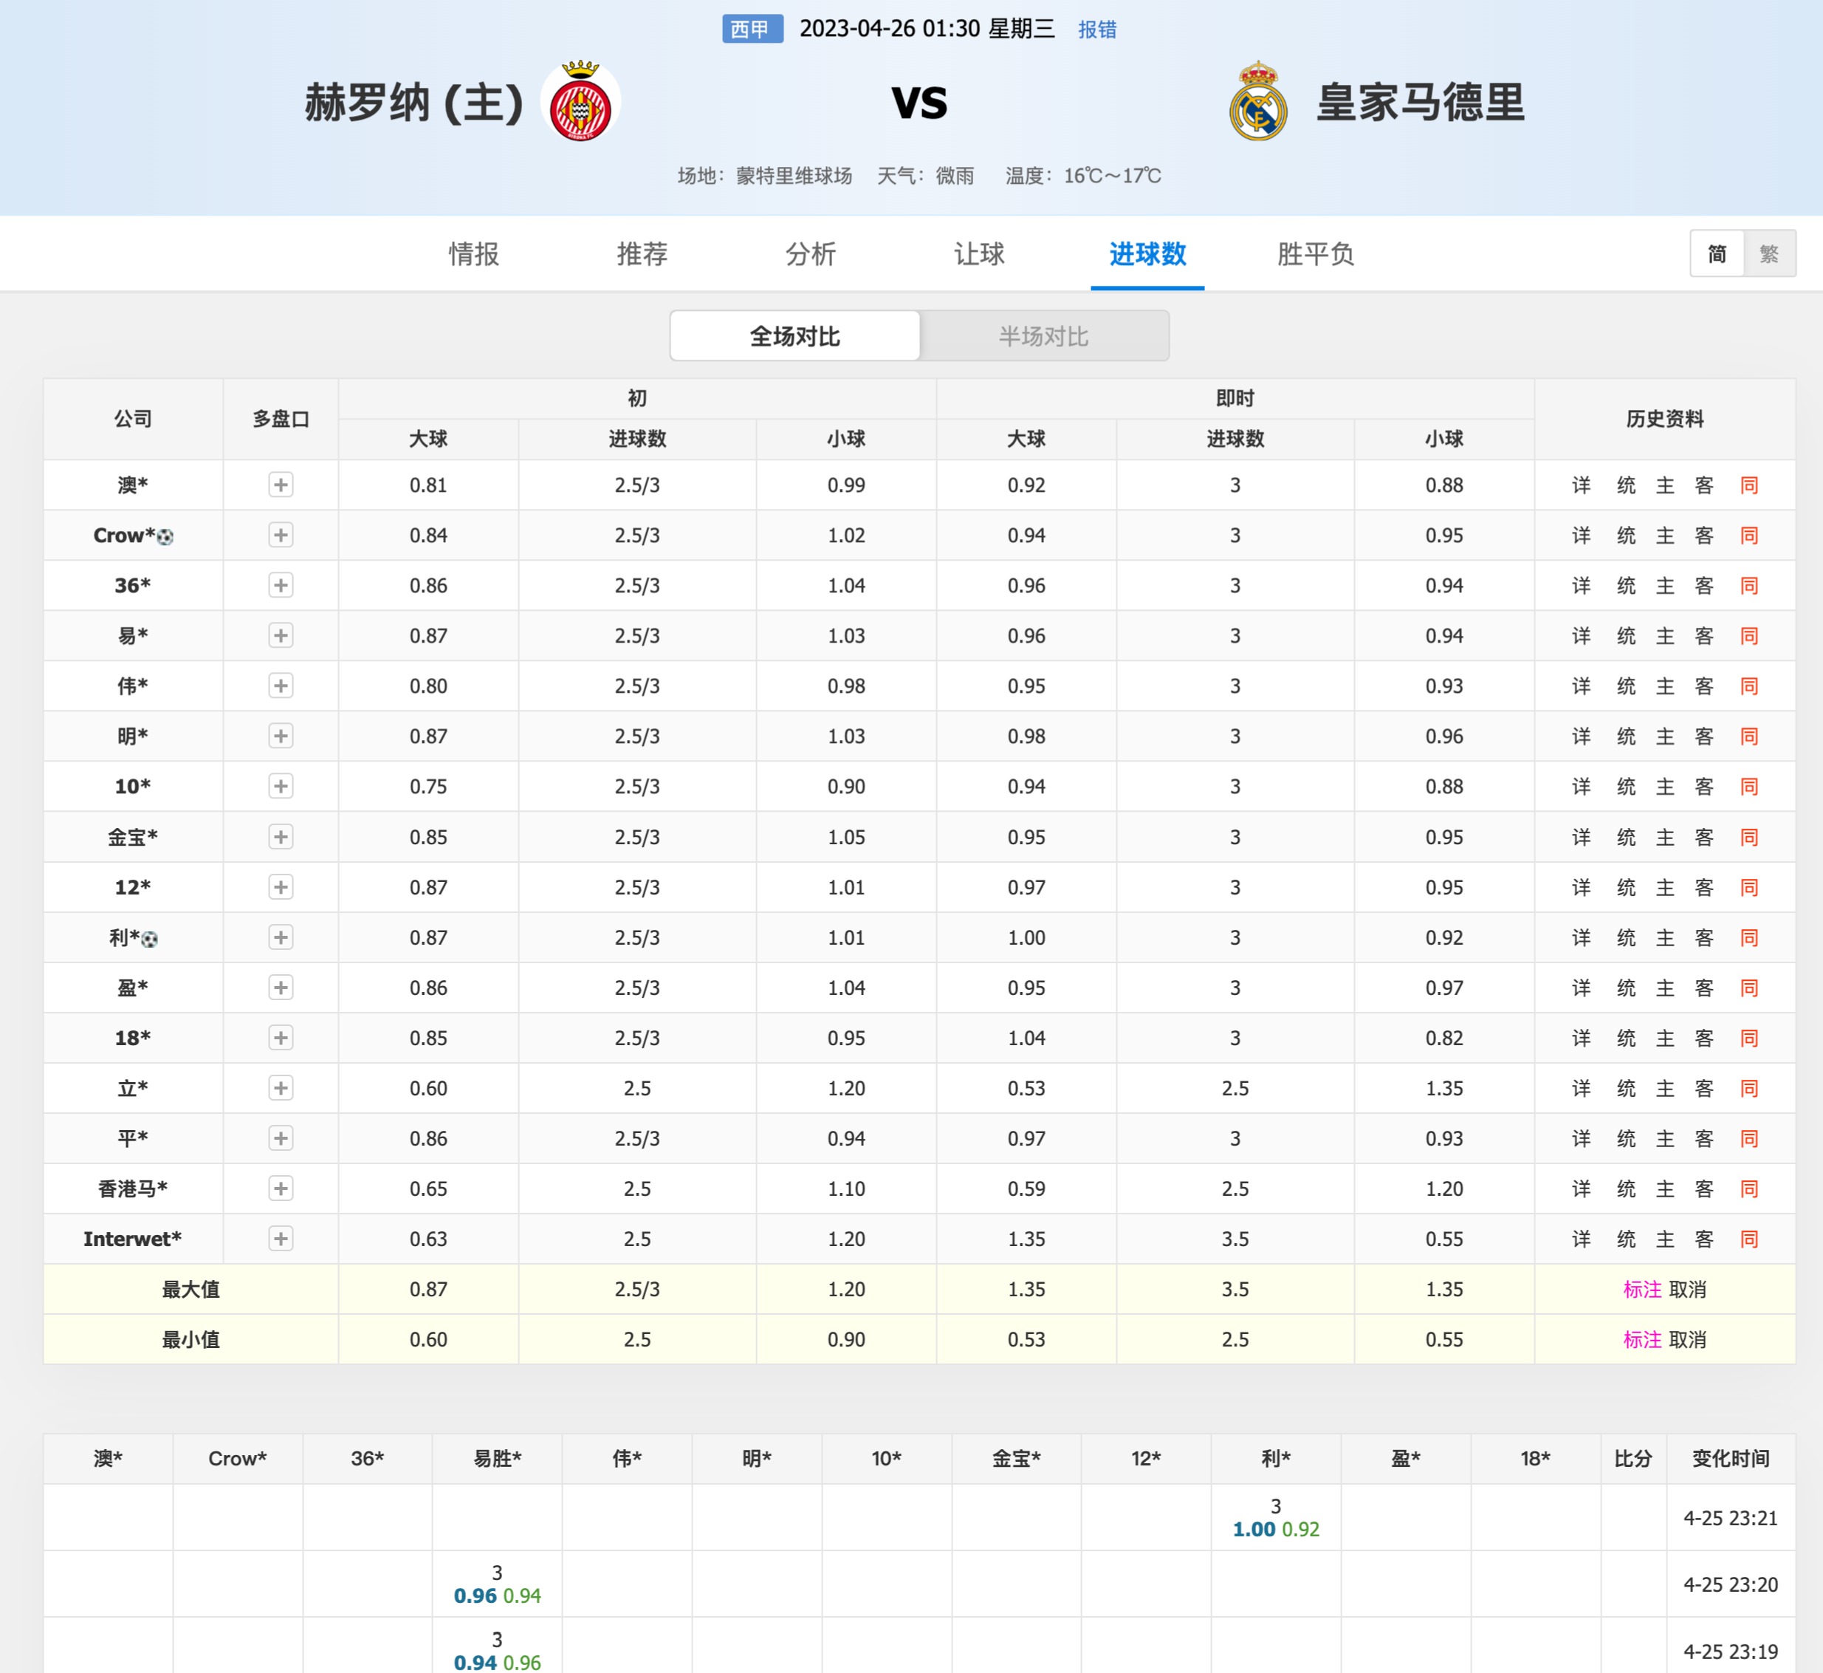The image size is (1823, 1673).
Task: Open the 胜平负 tab
Action: click(x=1315, y=254)
